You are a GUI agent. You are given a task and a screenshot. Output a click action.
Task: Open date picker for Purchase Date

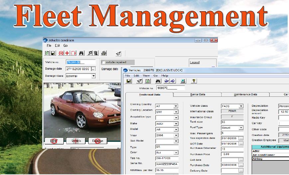click(241, 165)
